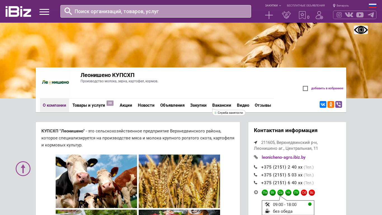The height and width of the screenshot is (215, 382).
Task: Open the Закупки tab
Action: 198,105
